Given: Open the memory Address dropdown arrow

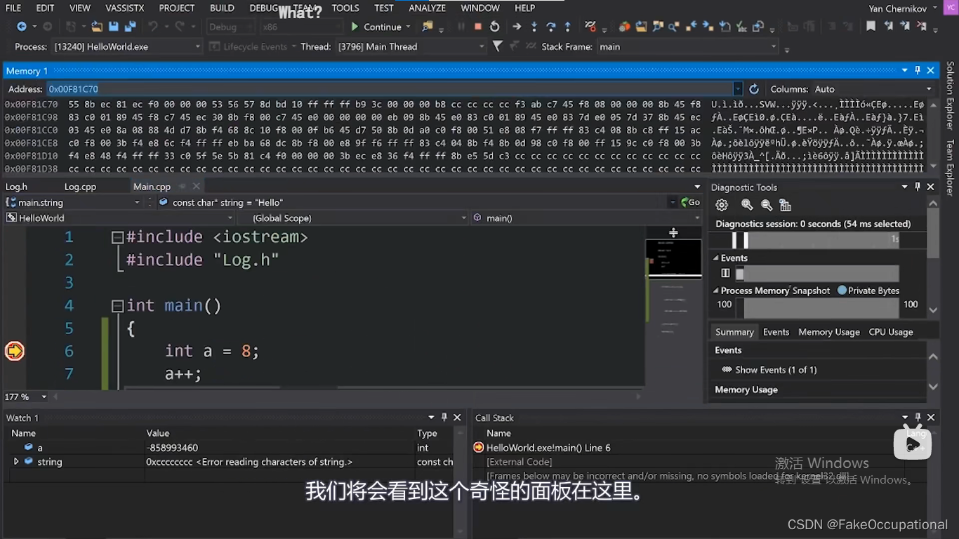Looking at the screenshot, I should (737, 89).
